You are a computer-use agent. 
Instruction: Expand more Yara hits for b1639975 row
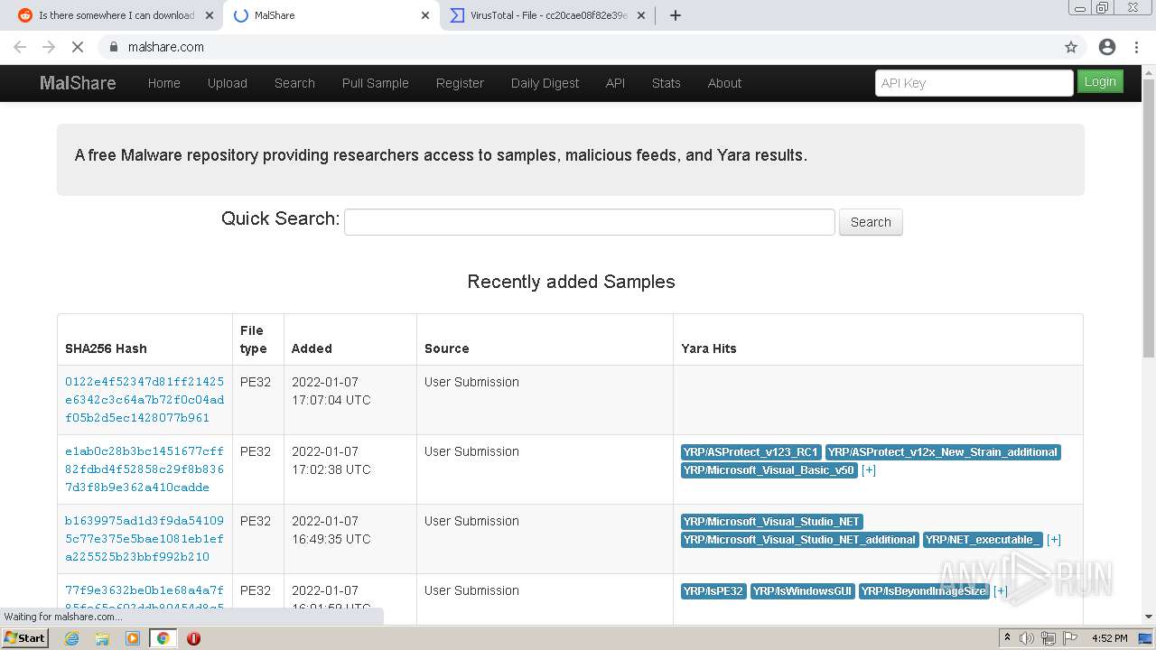point(1054,540)
